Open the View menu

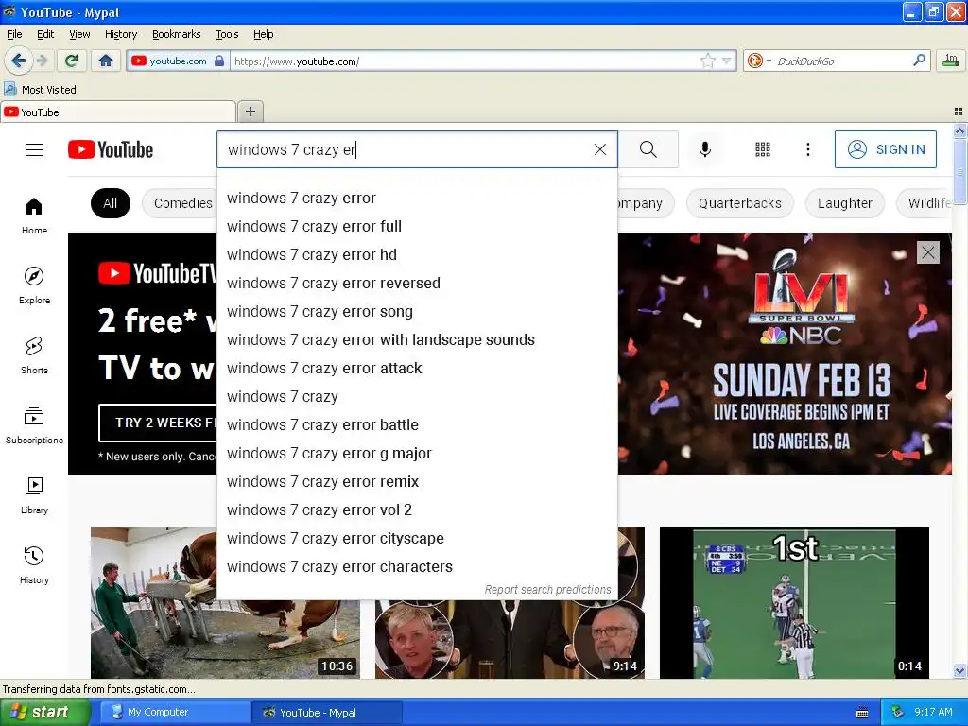coord(79,34)
